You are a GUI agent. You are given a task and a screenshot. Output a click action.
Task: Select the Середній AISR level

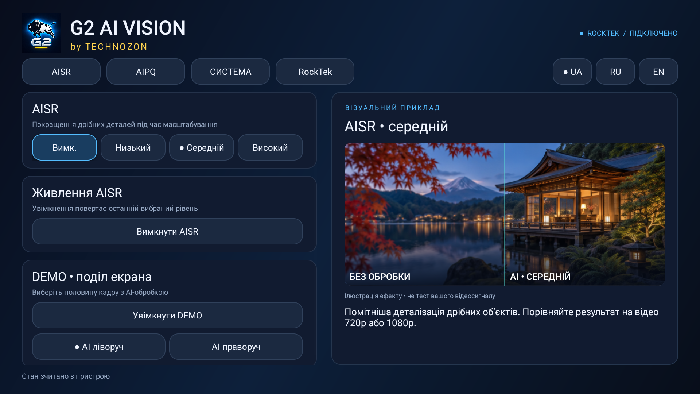(x=202, y=147)
